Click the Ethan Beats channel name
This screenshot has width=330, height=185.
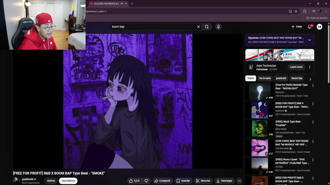click(x=281, y=129)
